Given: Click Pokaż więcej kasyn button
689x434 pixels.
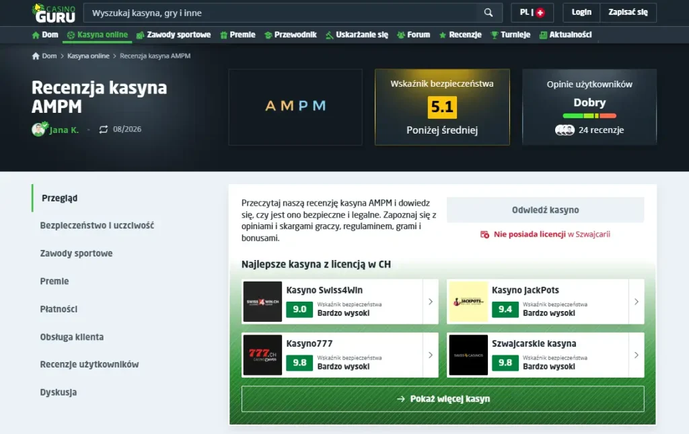Looking at the screenshot, I should [443, 399].
